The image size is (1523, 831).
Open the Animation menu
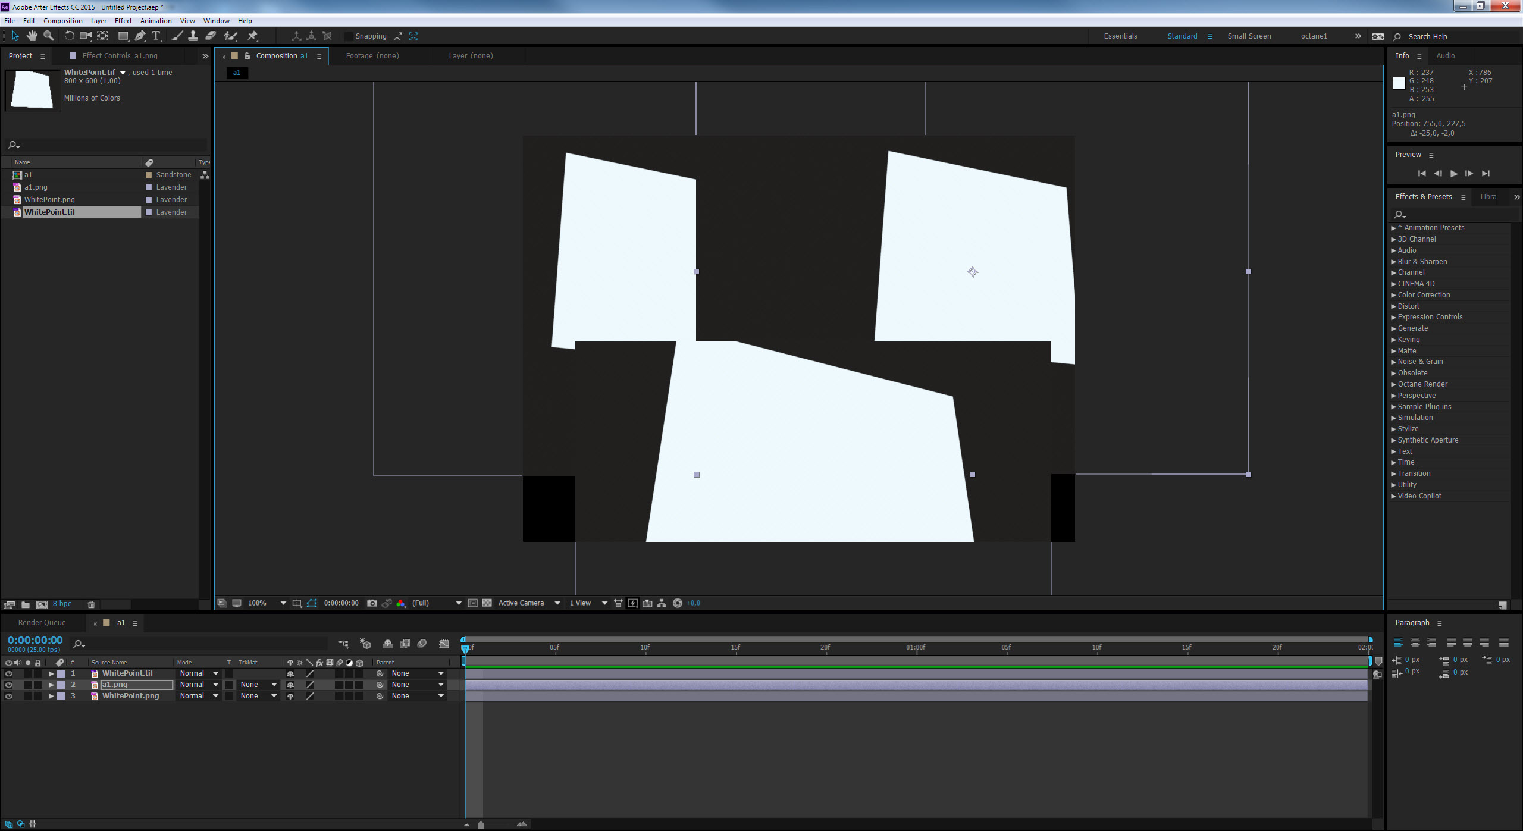[x=156, y=21]
